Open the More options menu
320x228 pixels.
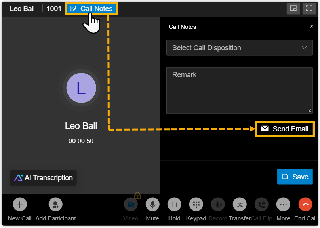pos(283,205)
